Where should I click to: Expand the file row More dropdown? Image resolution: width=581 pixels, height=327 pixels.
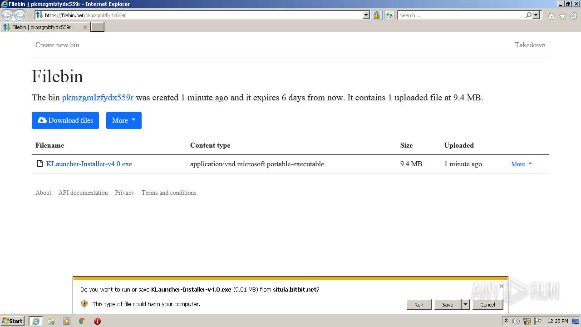521,164
